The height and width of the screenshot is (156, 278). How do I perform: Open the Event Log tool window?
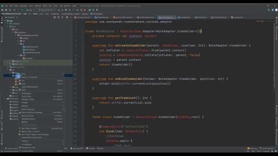pyautogui.click(x=252, y=148)
